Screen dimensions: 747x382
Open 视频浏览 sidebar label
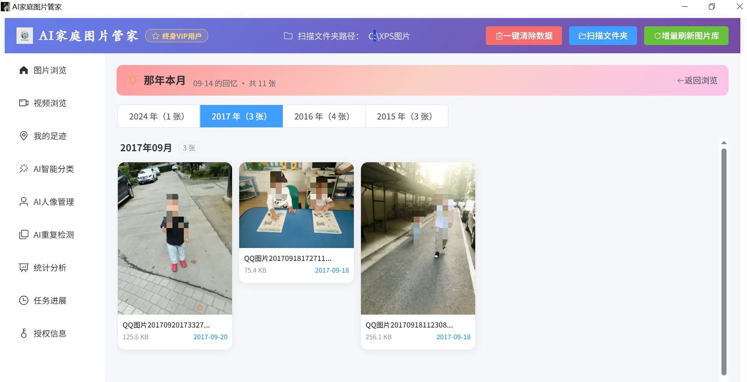pos(50,103)
